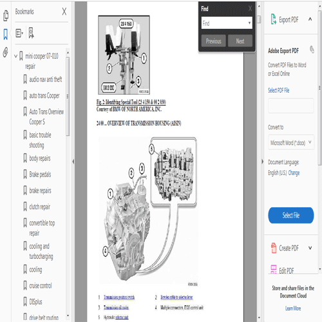Click the Edit PDF tool icon
The image size is (322, 322).
[x=274, y=269]
